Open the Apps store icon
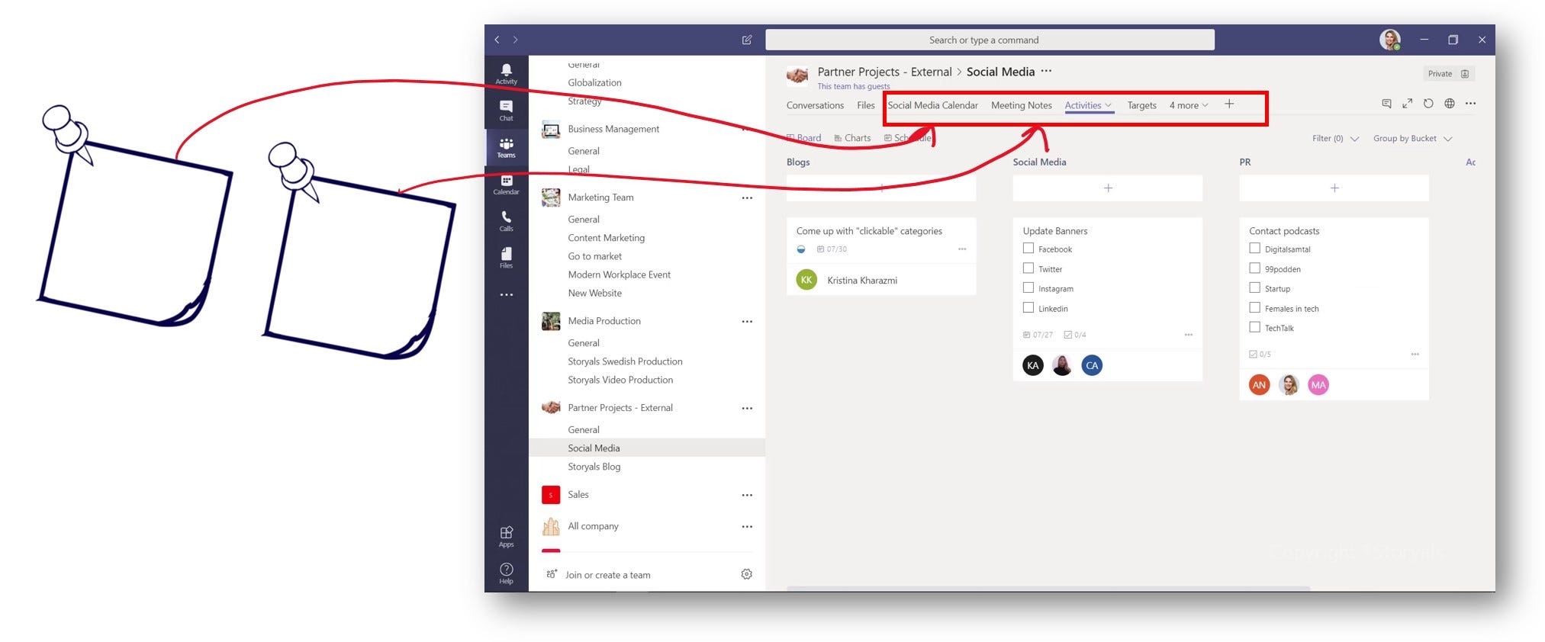1545x642 pixels. [x=506, y=537]
